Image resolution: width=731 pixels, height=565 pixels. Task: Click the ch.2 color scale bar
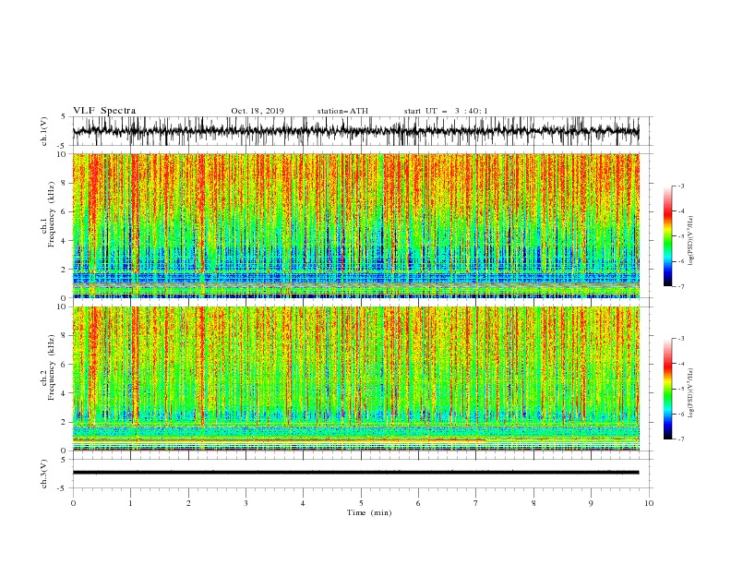668,389
